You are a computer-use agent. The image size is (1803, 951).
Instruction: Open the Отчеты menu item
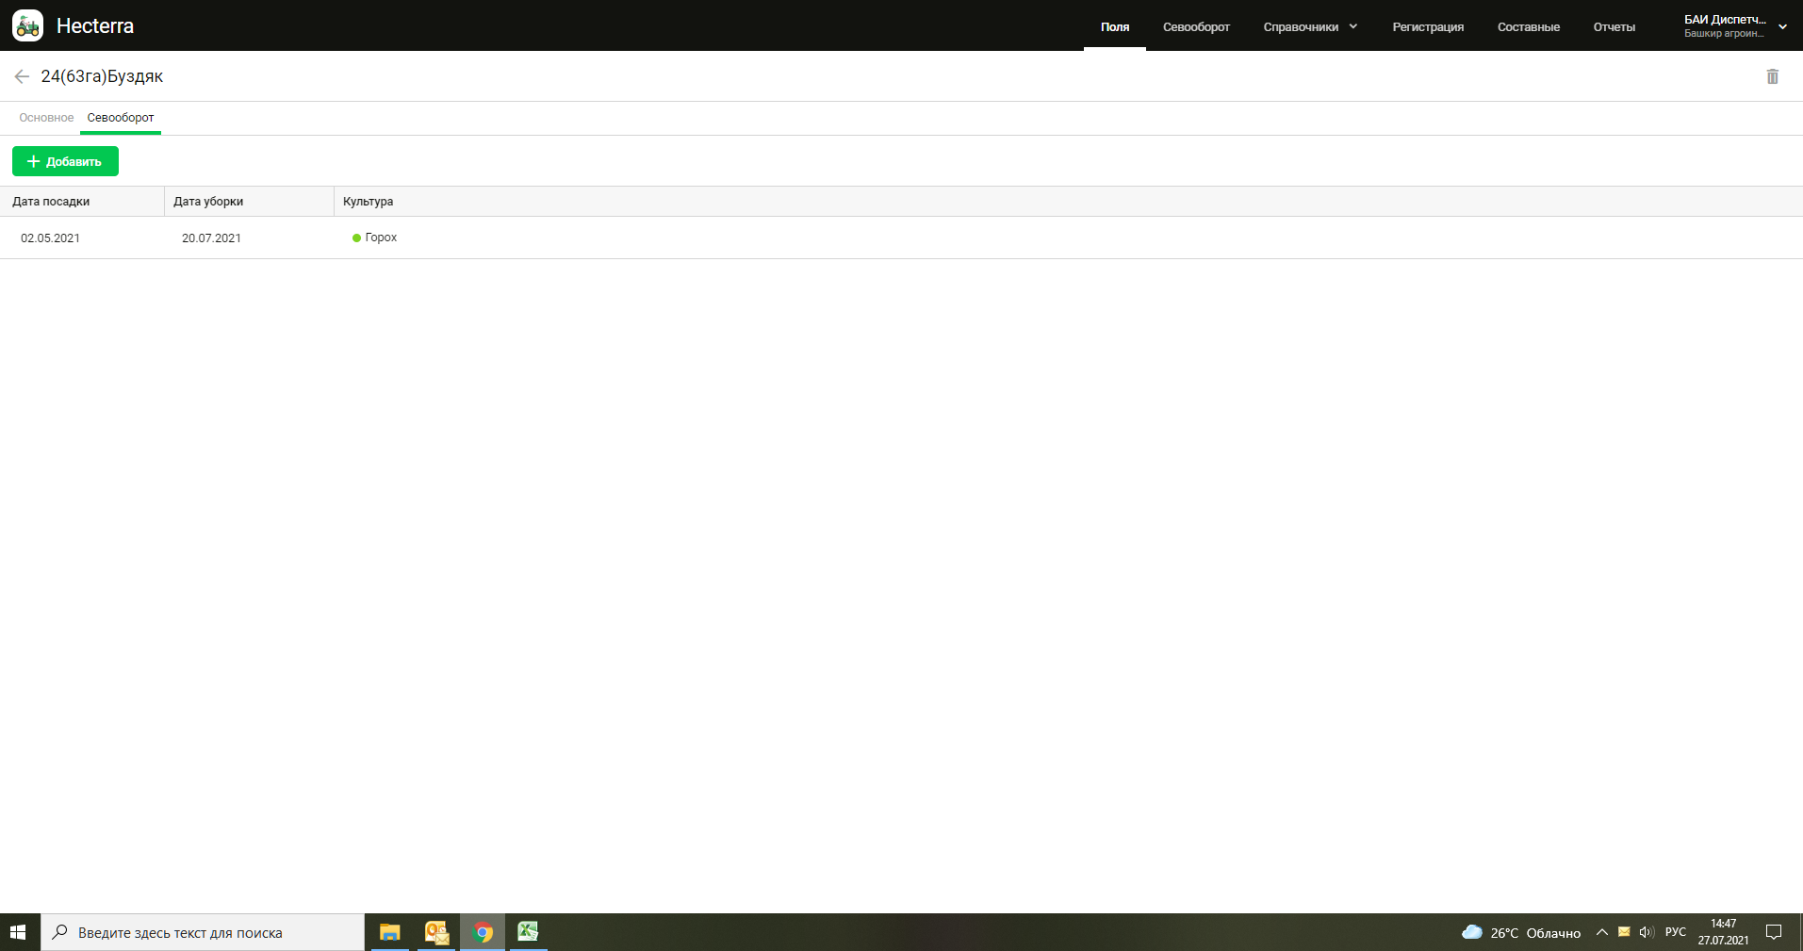click(1614, 26)
